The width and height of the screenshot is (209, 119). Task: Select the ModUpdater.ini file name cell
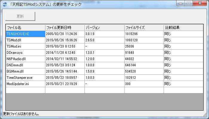coord(25,84)
